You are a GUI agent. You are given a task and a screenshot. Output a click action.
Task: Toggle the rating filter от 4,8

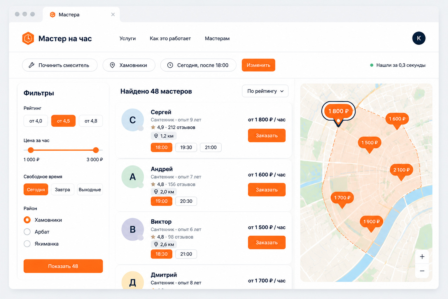coord(91,121)
